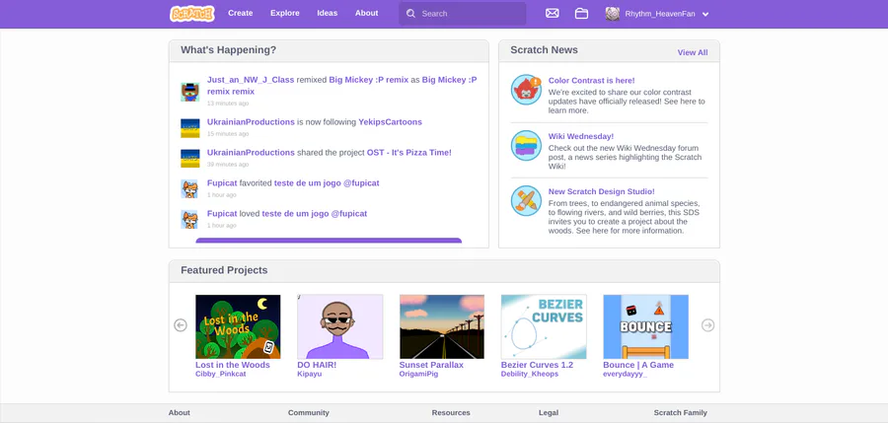Focus the Search input field
The width and height of the screenshot is (888, 423).
(462, 14)
